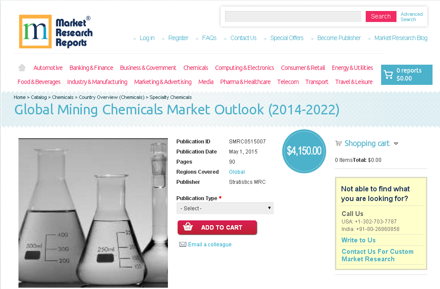Open the shopping cart showing 0 reports

point(406,75)
